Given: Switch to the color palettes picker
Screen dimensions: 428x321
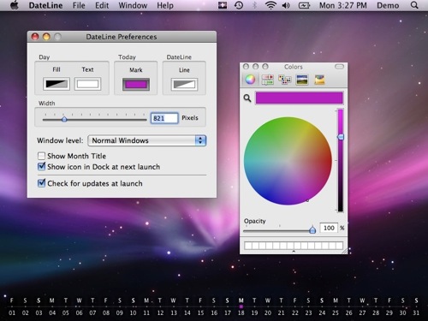Looking at the screenshot, I should click(x=285, y=80).
